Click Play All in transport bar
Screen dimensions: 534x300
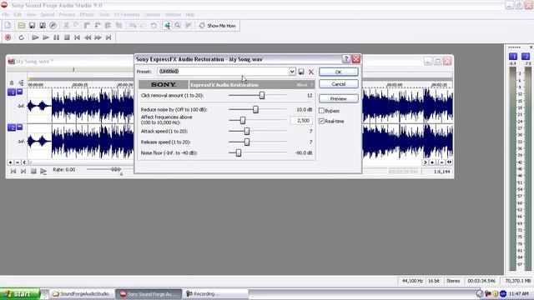(35, 37)
